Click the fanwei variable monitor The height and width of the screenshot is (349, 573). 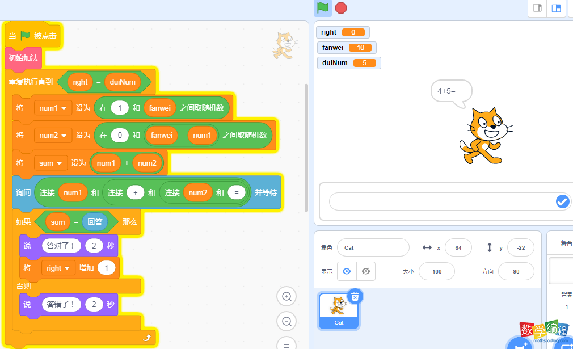point(347,48)
